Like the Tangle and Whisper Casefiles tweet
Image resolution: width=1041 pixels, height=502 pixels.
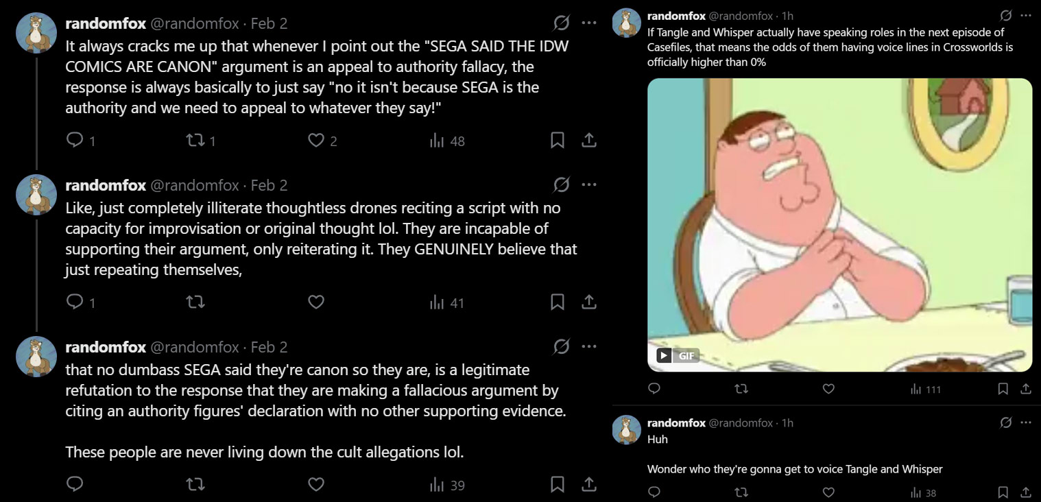coord(828,389)
